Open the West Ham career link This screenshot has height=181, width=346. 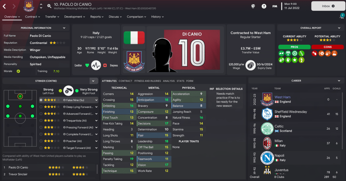[x=282, y=97]
